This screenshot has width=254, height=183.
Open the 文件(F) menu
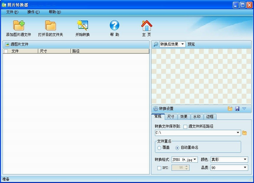pyautogui.click(x=12, y=12)
